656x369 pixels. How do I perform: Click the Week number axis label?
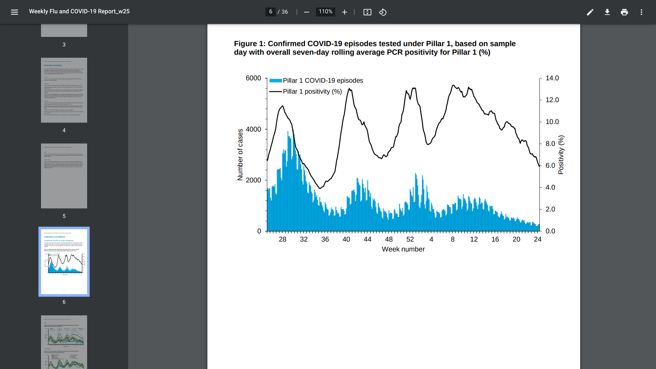point(403,249)
